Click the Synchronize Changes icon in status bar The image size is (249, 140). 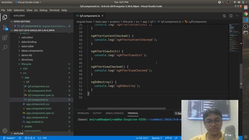20,138
